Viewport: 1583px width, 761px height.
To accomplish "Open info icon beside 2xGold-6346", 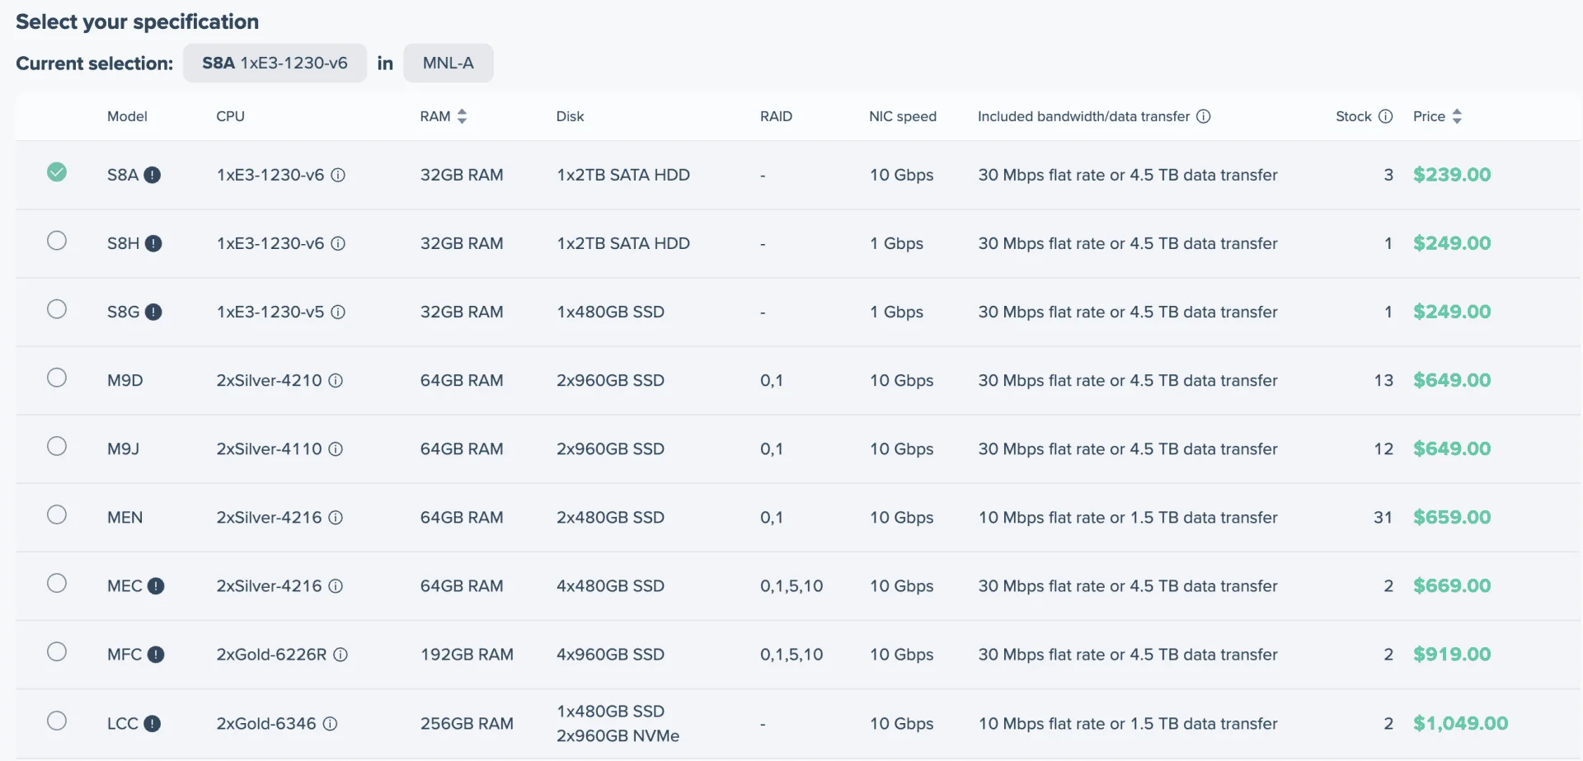I will point(330,724).
